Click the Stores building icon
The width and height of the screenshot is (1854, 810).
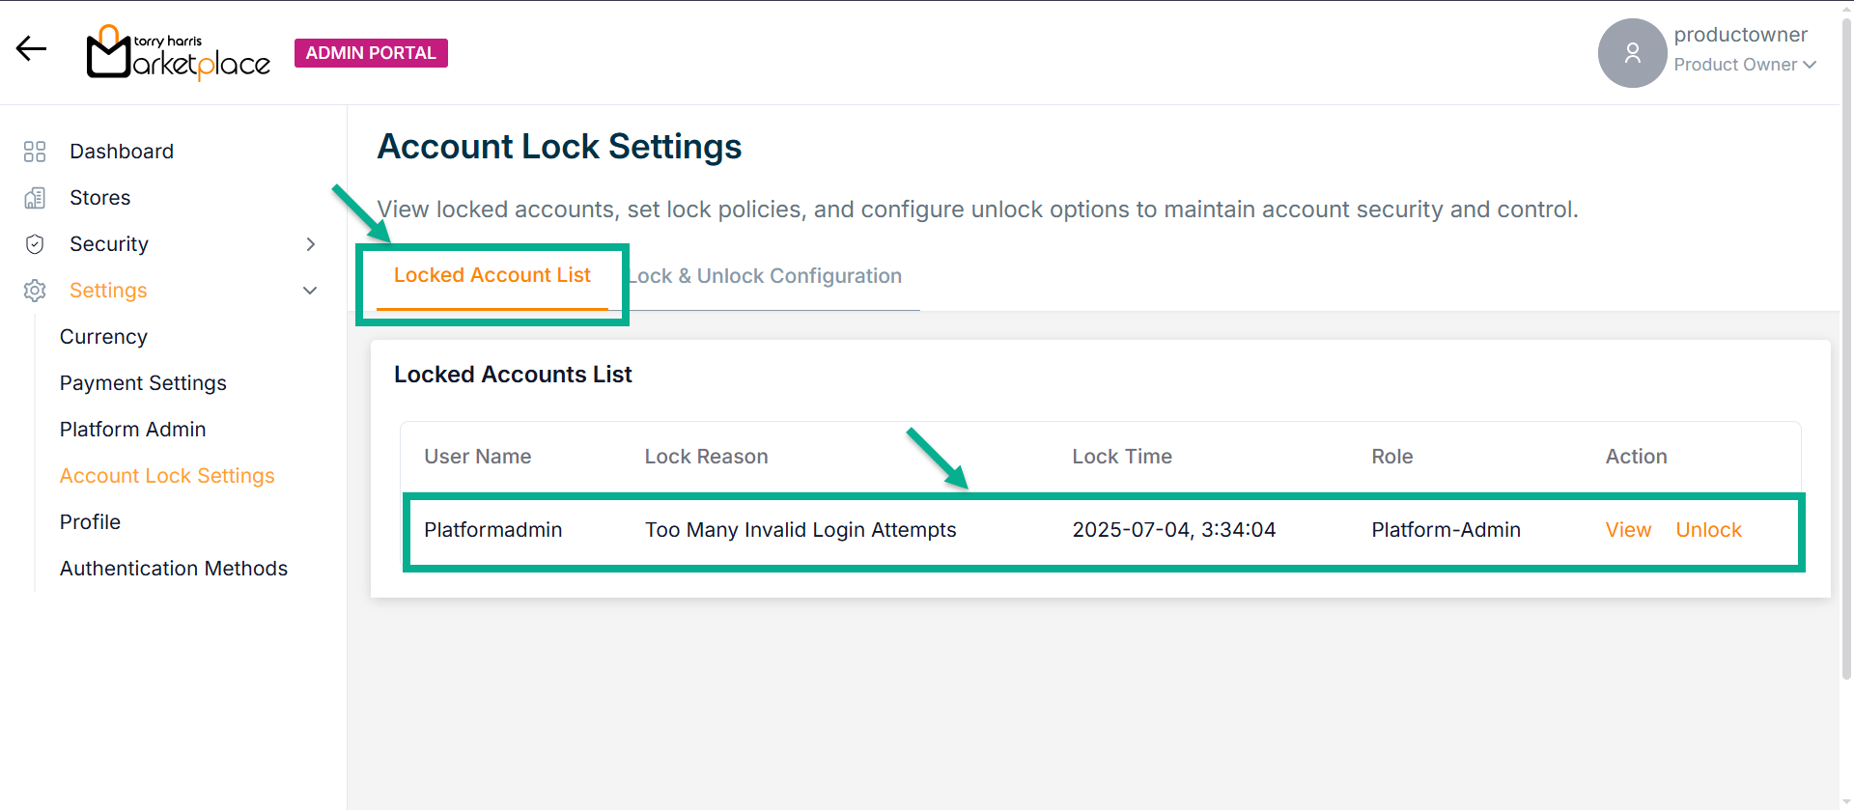coord(35,198)
